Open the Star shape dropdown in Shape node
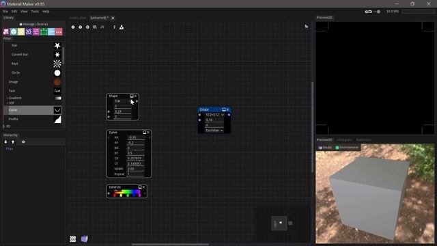The width and height of the screenshot is (437, 246). pyautogui.click(x=123, y=101)
